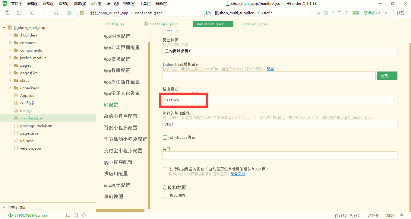The width and height of the screenshot is (411, 219).
Task: Click the HBuilder X logo icon in title bar
Action: 5,4
